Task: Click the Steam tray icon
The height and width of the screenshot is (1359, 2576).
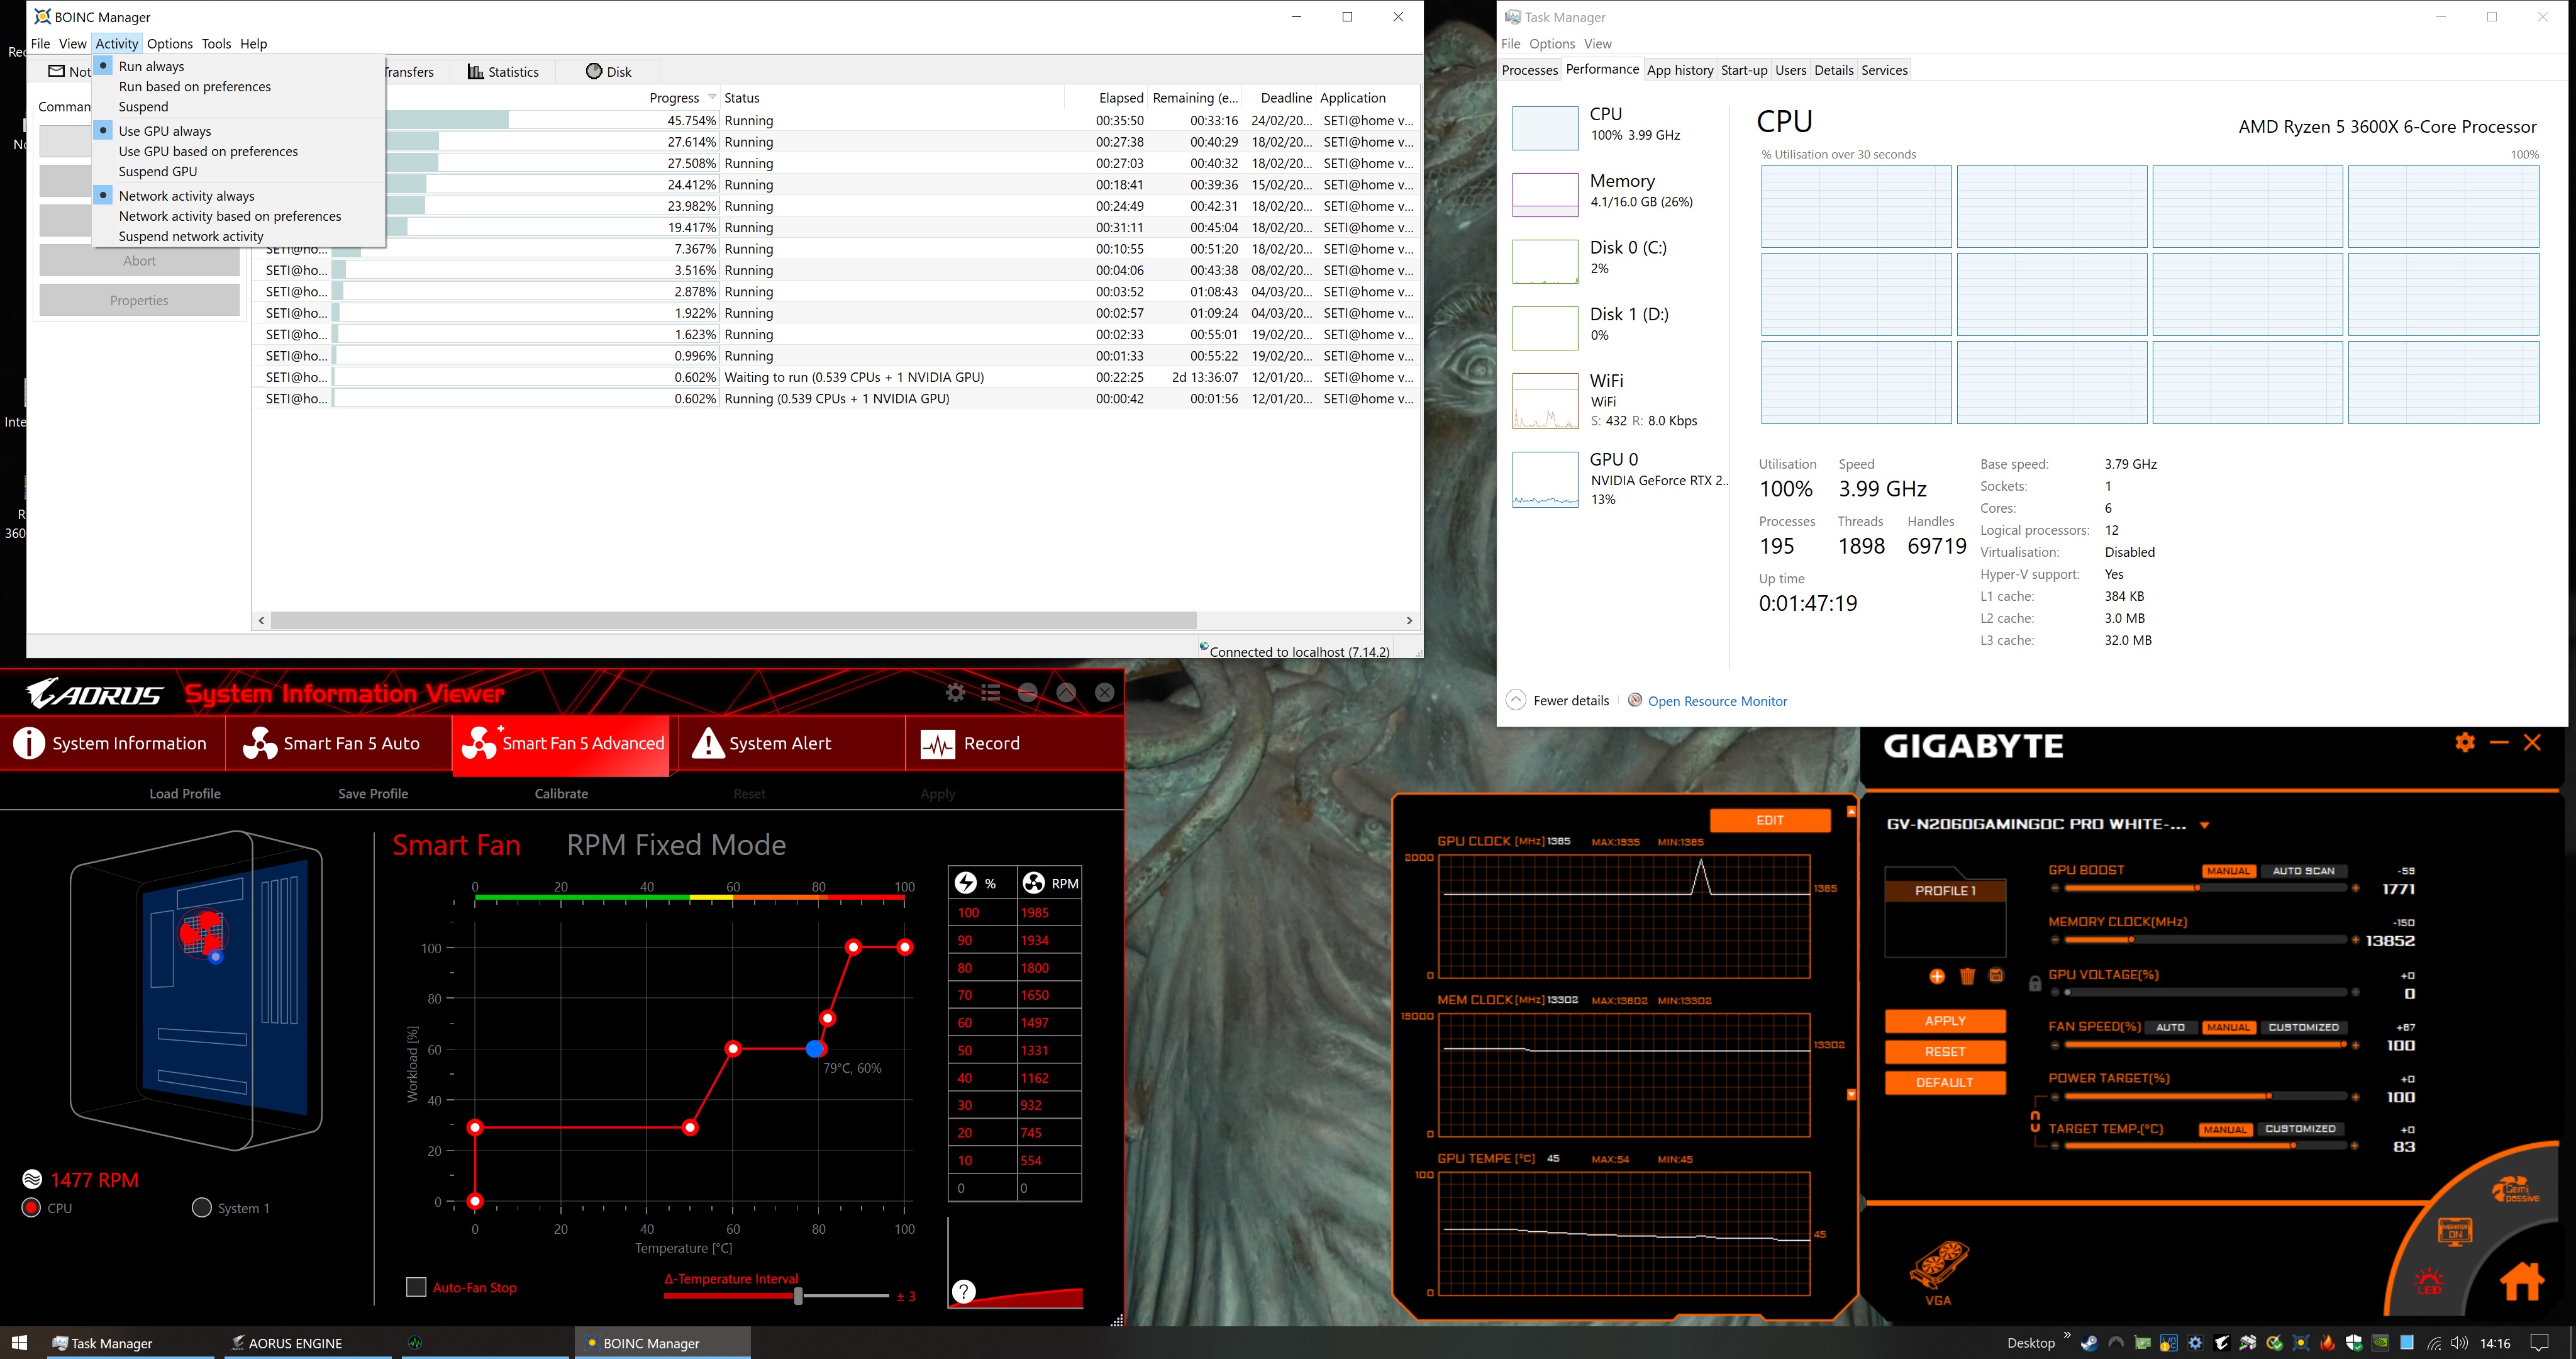Action: point(2089,1343)
